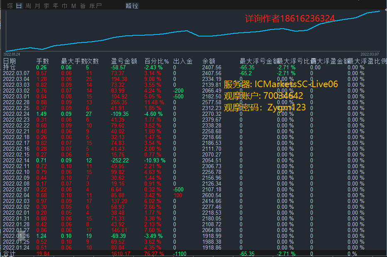This screenshot has width=387, height=257.
Task: Click the 出入金 column header
Action: click(183, 61)
